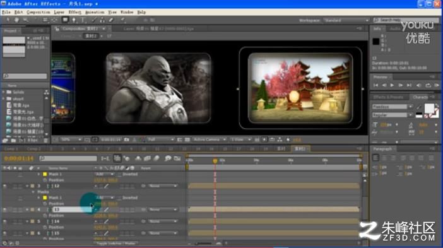Image resolution: width=443 pixels, height=248 pixels.
Task: Select the Puppet Pin tool
Action: coord(123,20)
